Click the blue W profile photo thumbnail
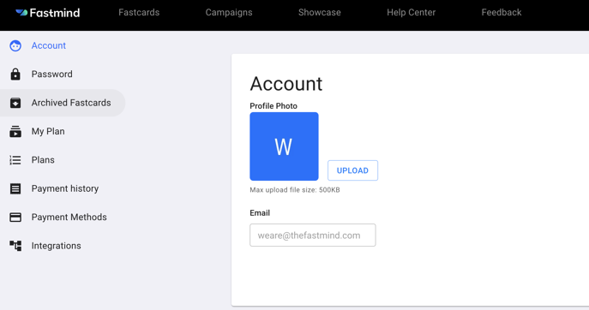Screen dimensions: 589x310 coord(284,146)
